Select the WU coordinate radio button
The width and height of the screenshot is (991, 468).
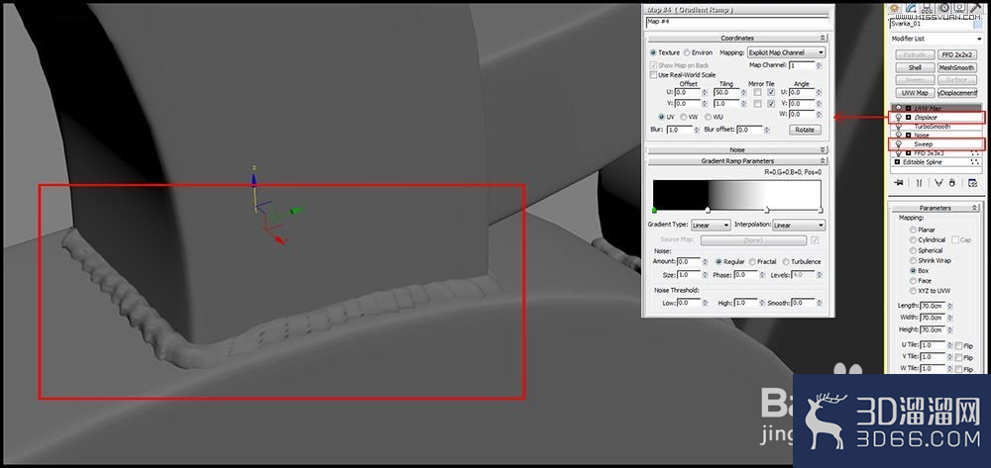[708, 117]
